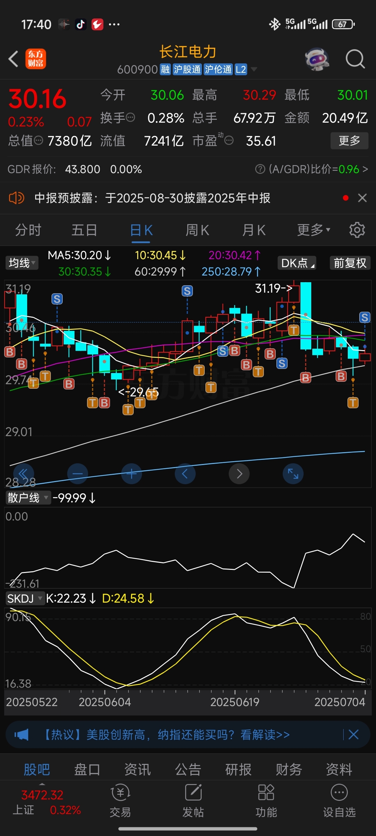Move chart left with arrow button
376x836 pixels.
click(185, 474)
